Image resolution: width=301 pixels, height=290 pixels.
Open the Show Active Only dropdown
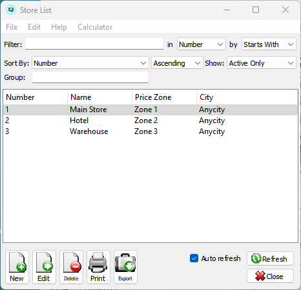(x=262, y=63)
